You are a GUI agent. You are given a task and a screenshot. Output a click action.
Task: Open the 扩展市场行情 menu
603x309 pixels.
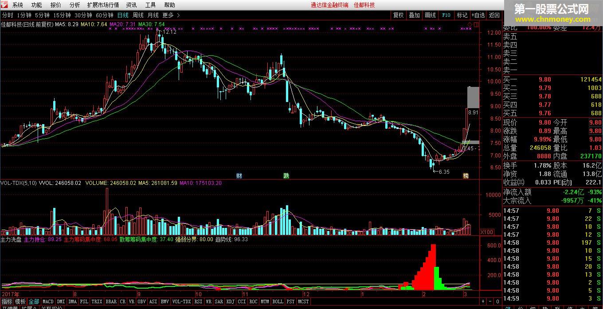pyautogui.click(x=103, y=5)
